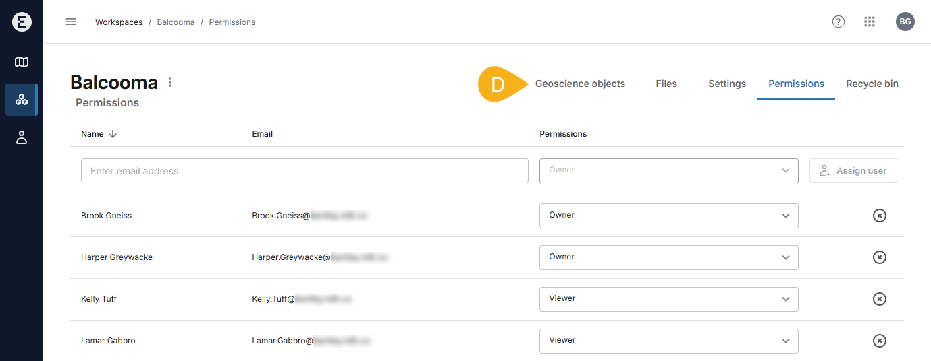Switch to the Geoscience objects tab
Viewport: 931px width, 361px height.
(580, 84)
